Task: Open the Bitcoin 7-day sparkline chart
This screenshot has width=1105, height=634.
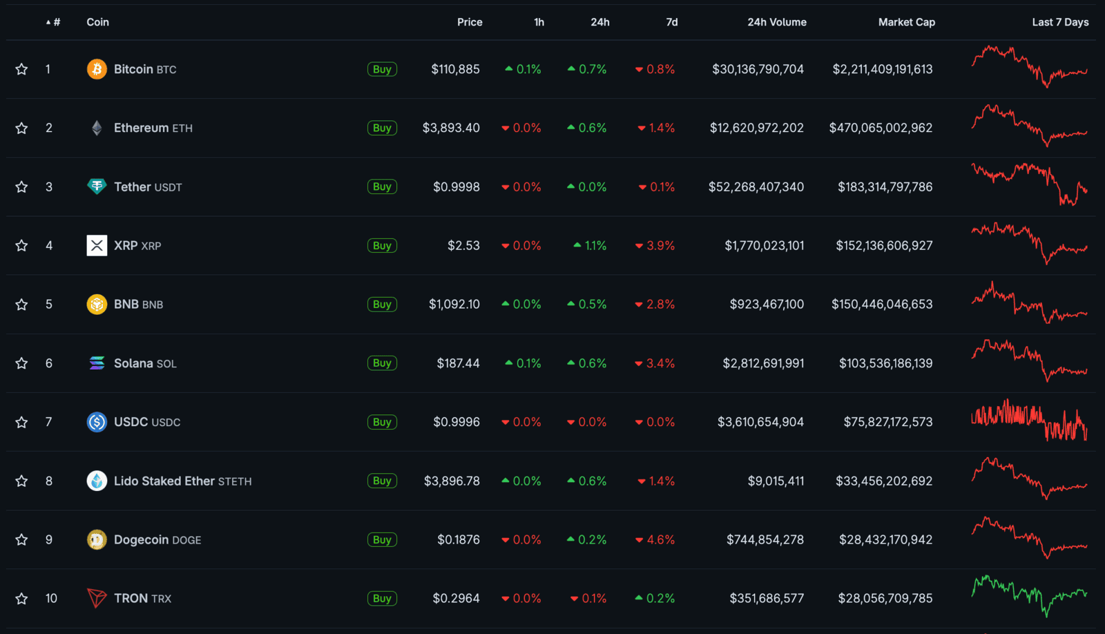Action: click(x=1029, y=67)
